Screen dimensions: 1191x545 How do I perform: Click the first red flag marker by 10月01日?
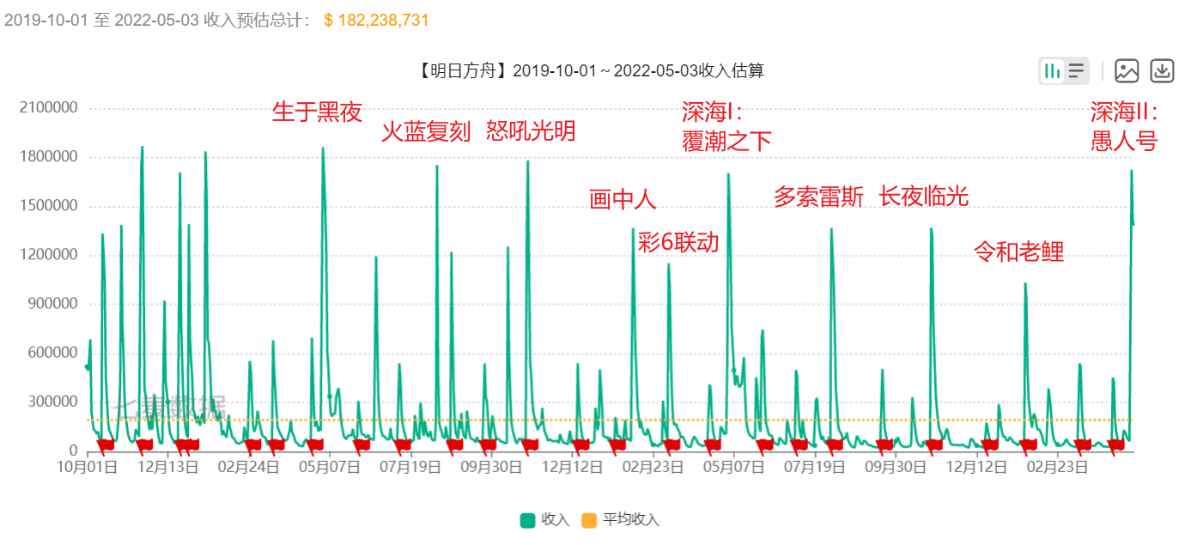[106, 445]
